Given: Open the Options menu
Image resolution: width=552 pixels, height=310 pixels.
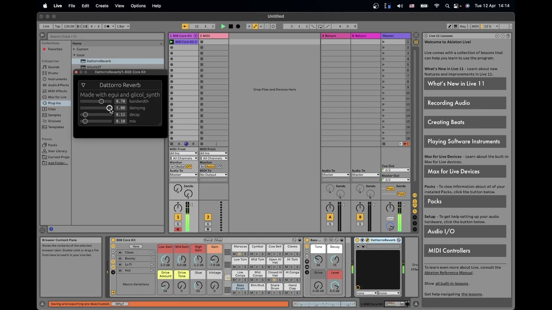Looking at the screenshot, I should click(138, 6).
